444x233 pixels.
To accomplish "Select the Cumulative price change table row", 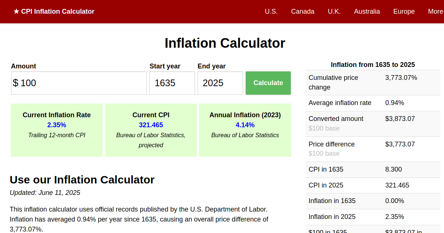I will pyautogui.click(x=373, y=82).
